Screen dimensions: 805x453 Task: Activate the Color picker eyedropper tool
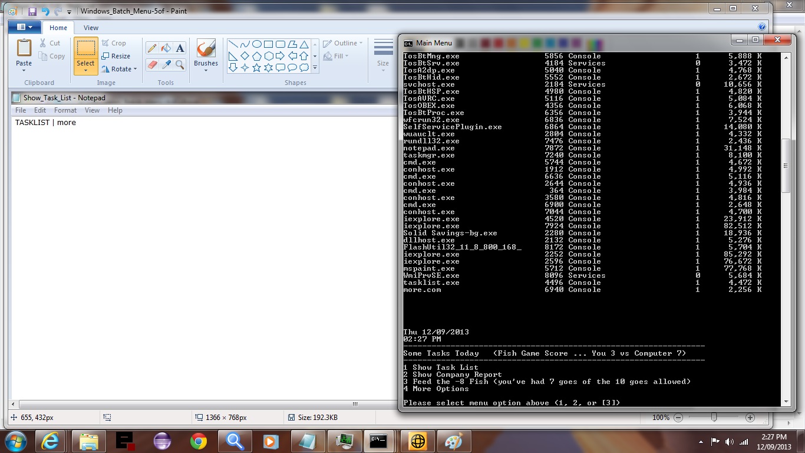pos(166,64)
